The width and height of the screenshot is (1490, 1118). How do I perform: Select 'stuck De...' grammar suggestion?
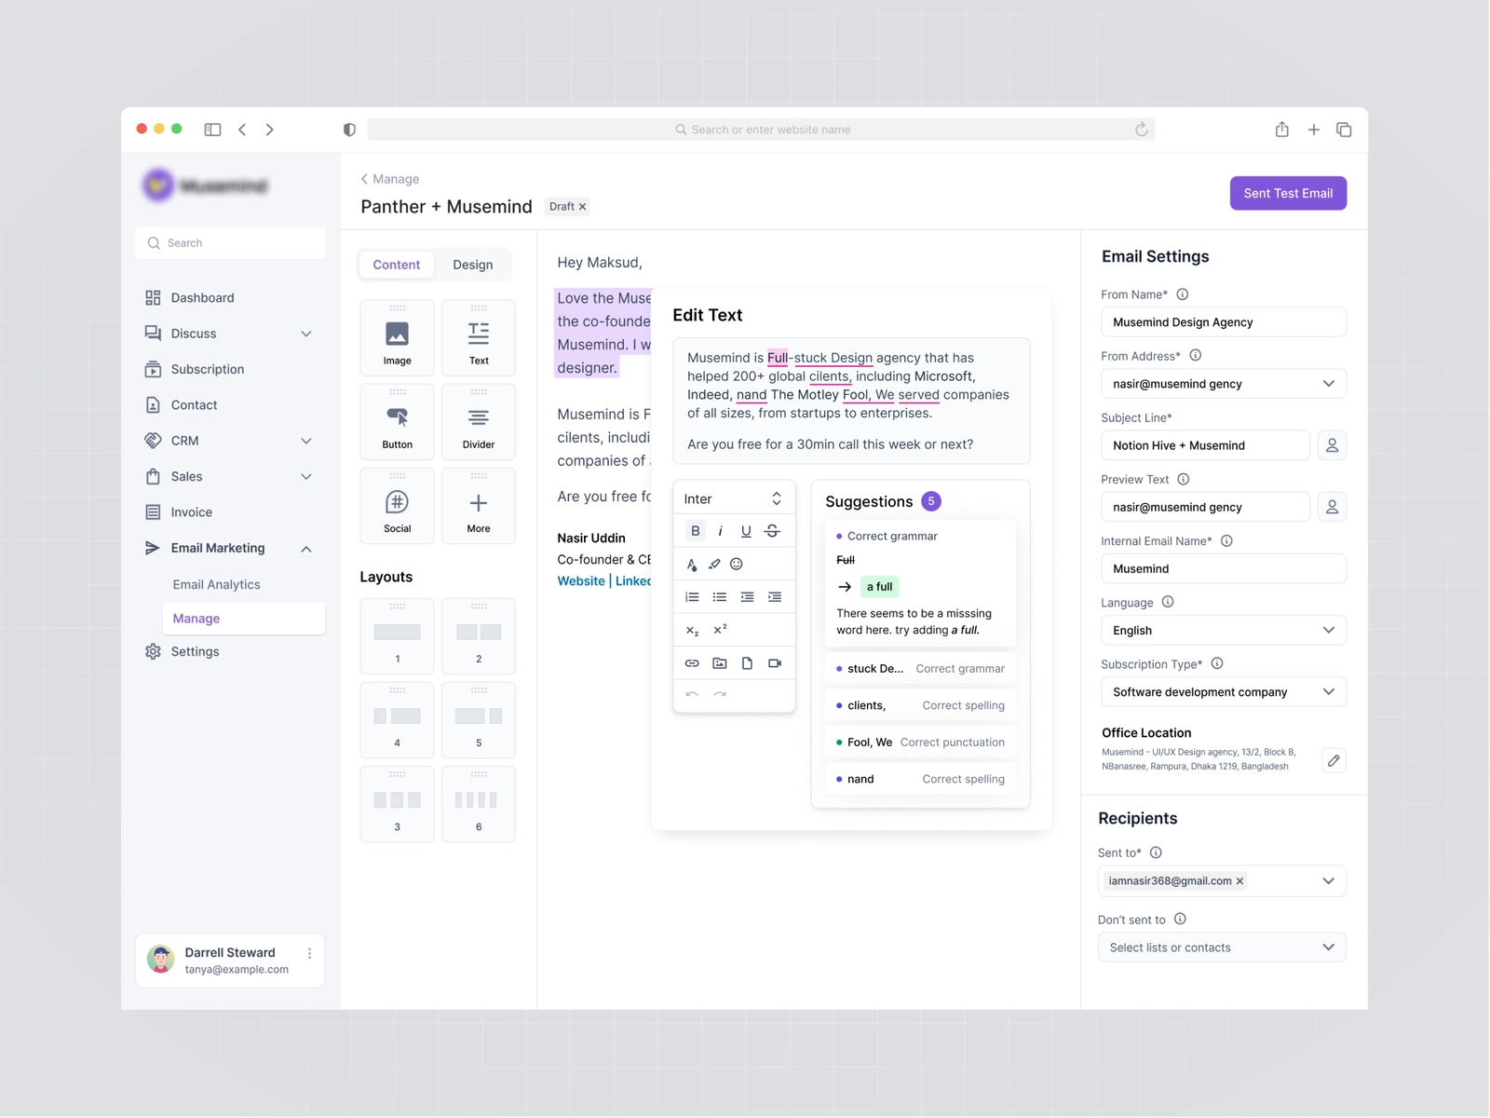coord(920,669)
